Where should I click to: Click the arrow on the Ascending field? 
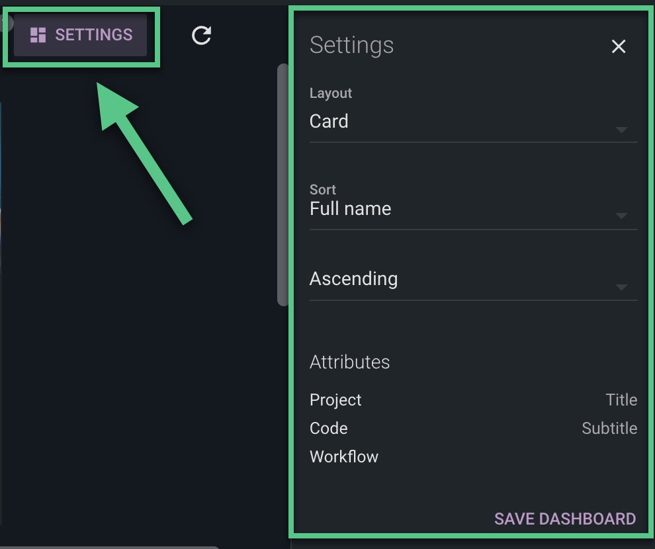pyautogui.click(x=621, y=287)
